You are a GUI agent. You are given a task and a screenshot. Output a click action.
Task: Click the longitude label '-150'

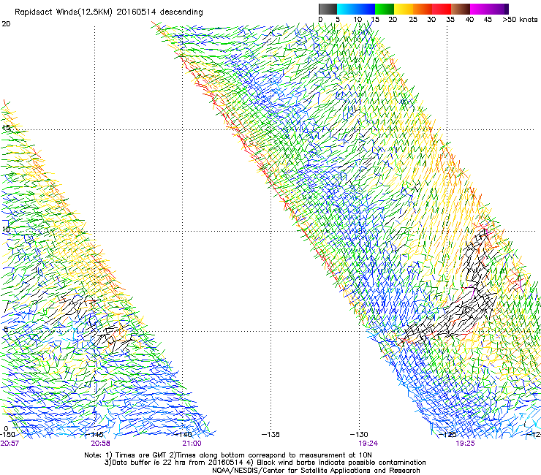coord(7,434)
